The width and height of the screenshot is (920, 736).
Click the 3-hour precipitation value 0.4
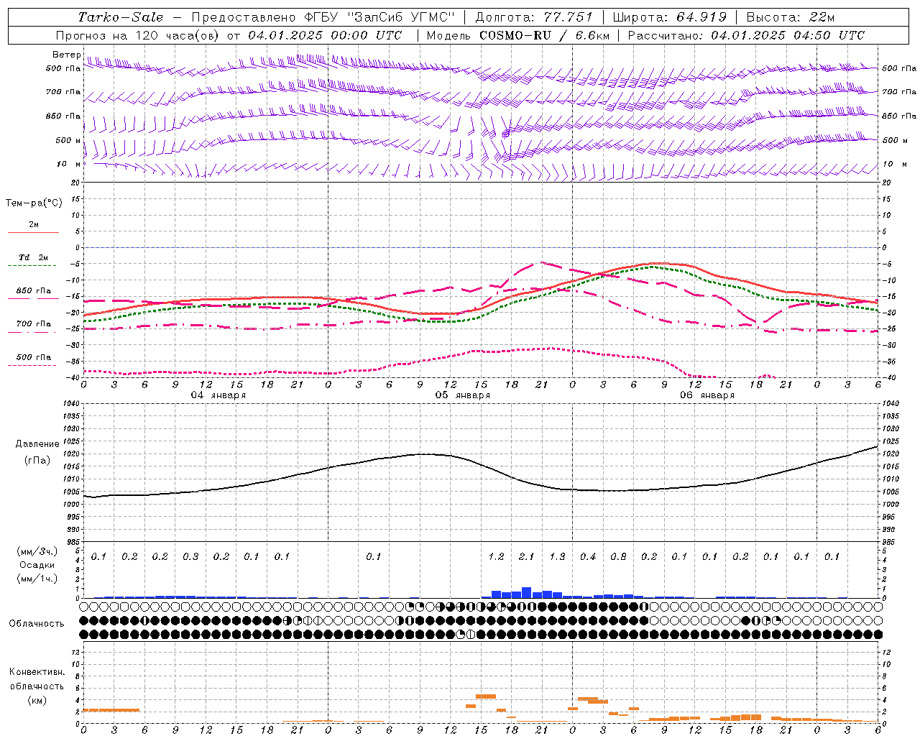click(x=588, y=556)
